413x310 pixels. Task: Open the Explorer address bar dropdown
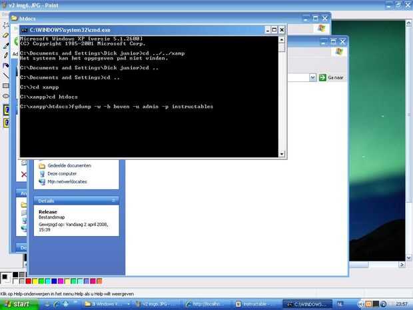312,77
